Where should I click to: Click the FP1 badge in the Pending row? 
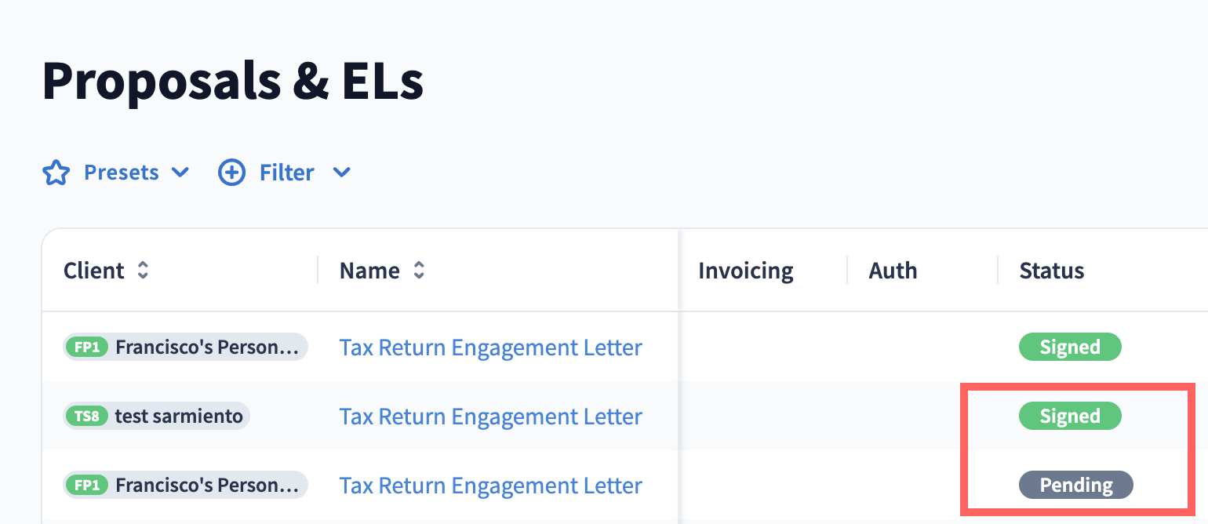87,486
